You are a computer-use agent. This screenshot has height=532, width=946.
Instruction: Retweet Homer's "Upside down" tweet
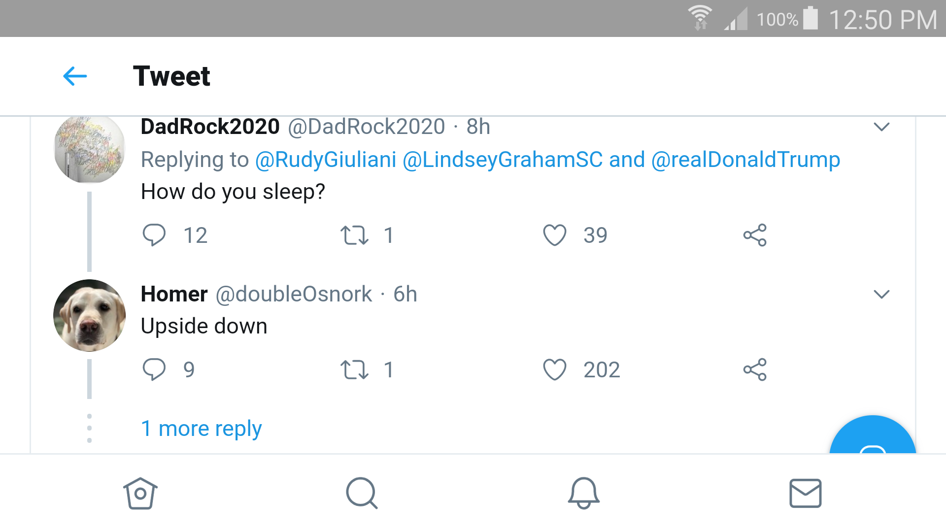[354, 369]
